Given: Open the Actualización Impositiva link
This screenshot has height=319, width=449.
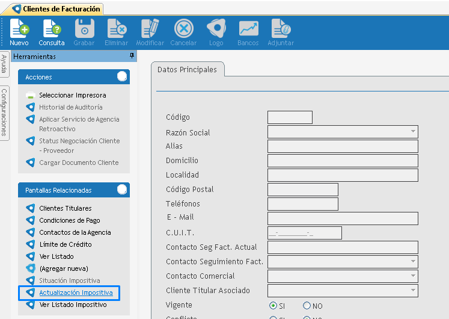Looking at the screenshot, I should (76, 293).
